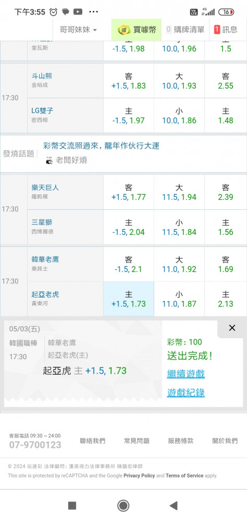
Task: Tap the YouTube notification icon in status bar
Action: click(x=78, y=12)
